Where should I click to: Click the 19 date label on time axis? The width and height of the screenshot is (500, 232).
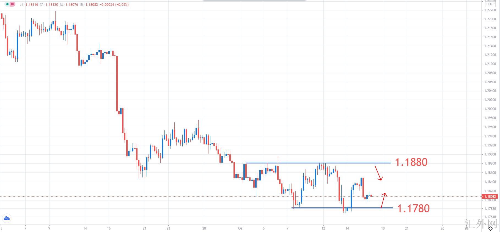click(383, 228)
